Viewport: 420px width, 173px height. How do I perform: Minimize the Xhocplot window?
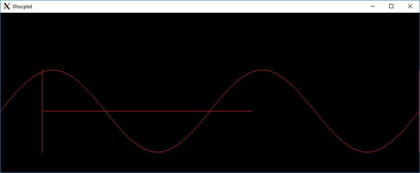pos(373,6)
